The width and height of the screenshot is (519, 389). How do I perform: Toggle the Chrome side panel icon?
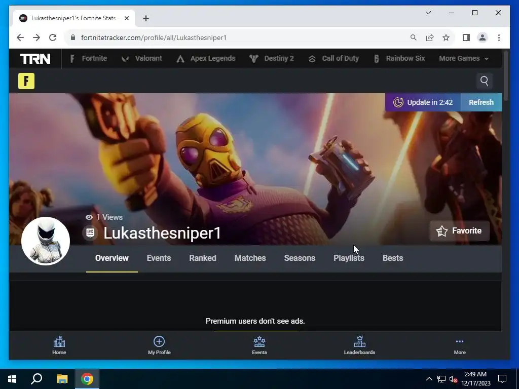coord(466,37)
